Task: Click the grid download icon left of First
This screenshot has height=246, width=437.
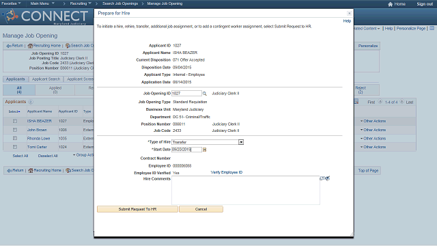Action: pyautogui.click(x=356, y=102)
